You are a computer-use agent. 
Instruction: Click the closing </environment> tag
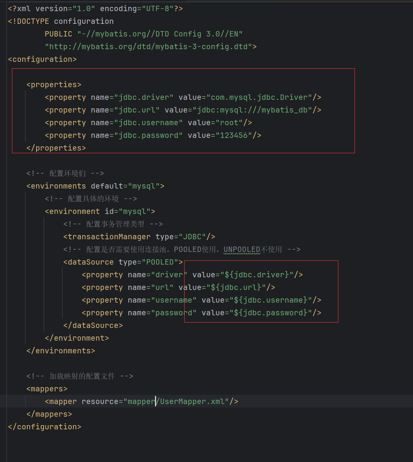77,338
